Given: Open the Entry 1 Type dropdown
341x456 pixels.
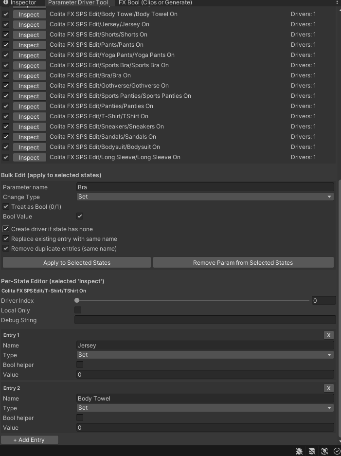Looking at the screenshot, I should click(205, 355).
